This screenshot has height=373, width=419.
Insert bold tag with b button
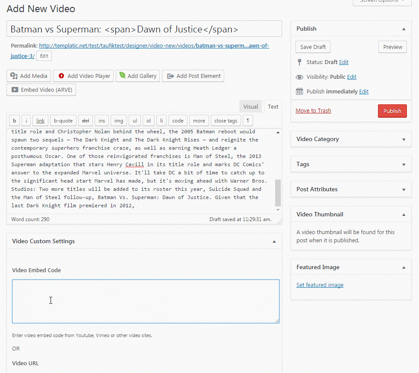click(x=14, y=120)
